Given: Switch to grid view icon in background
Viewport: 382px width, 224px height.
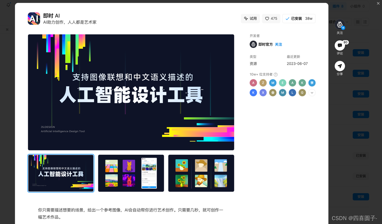Looking at the screenshot, I should pos(358,22).
